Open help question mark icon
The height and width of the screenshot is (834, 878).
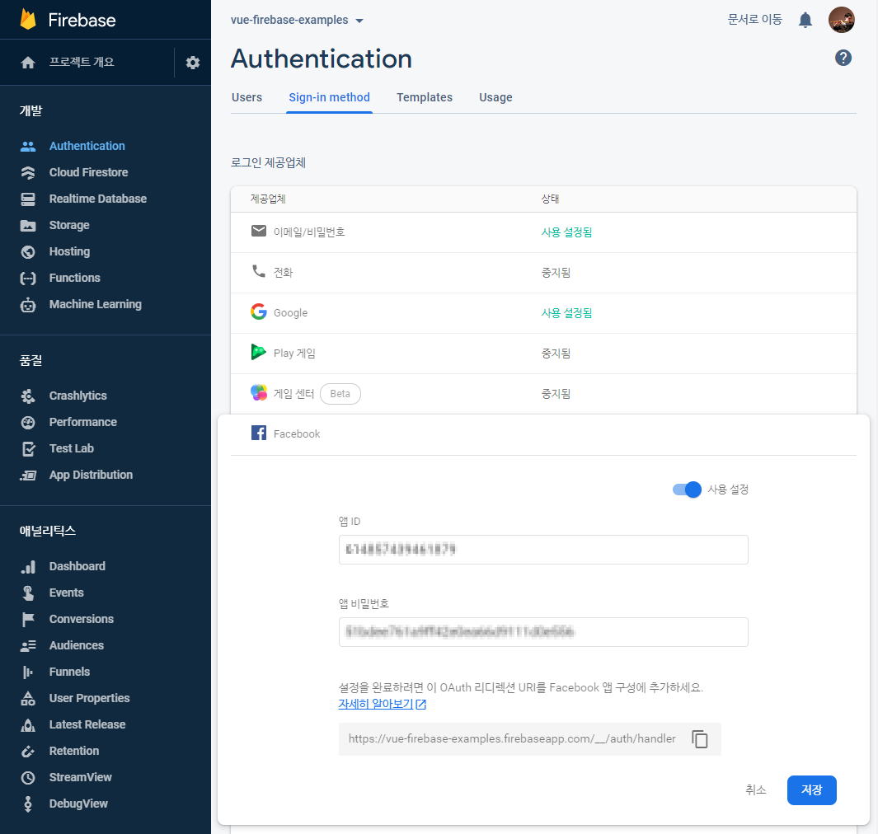click(x=843, y=58)
